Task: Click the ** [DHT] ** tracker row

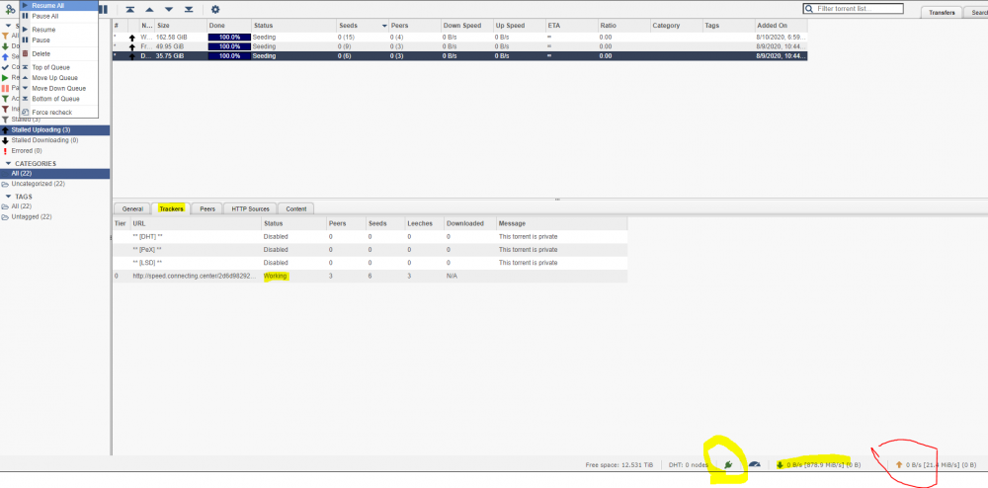Action: click(x=370, y=237)
